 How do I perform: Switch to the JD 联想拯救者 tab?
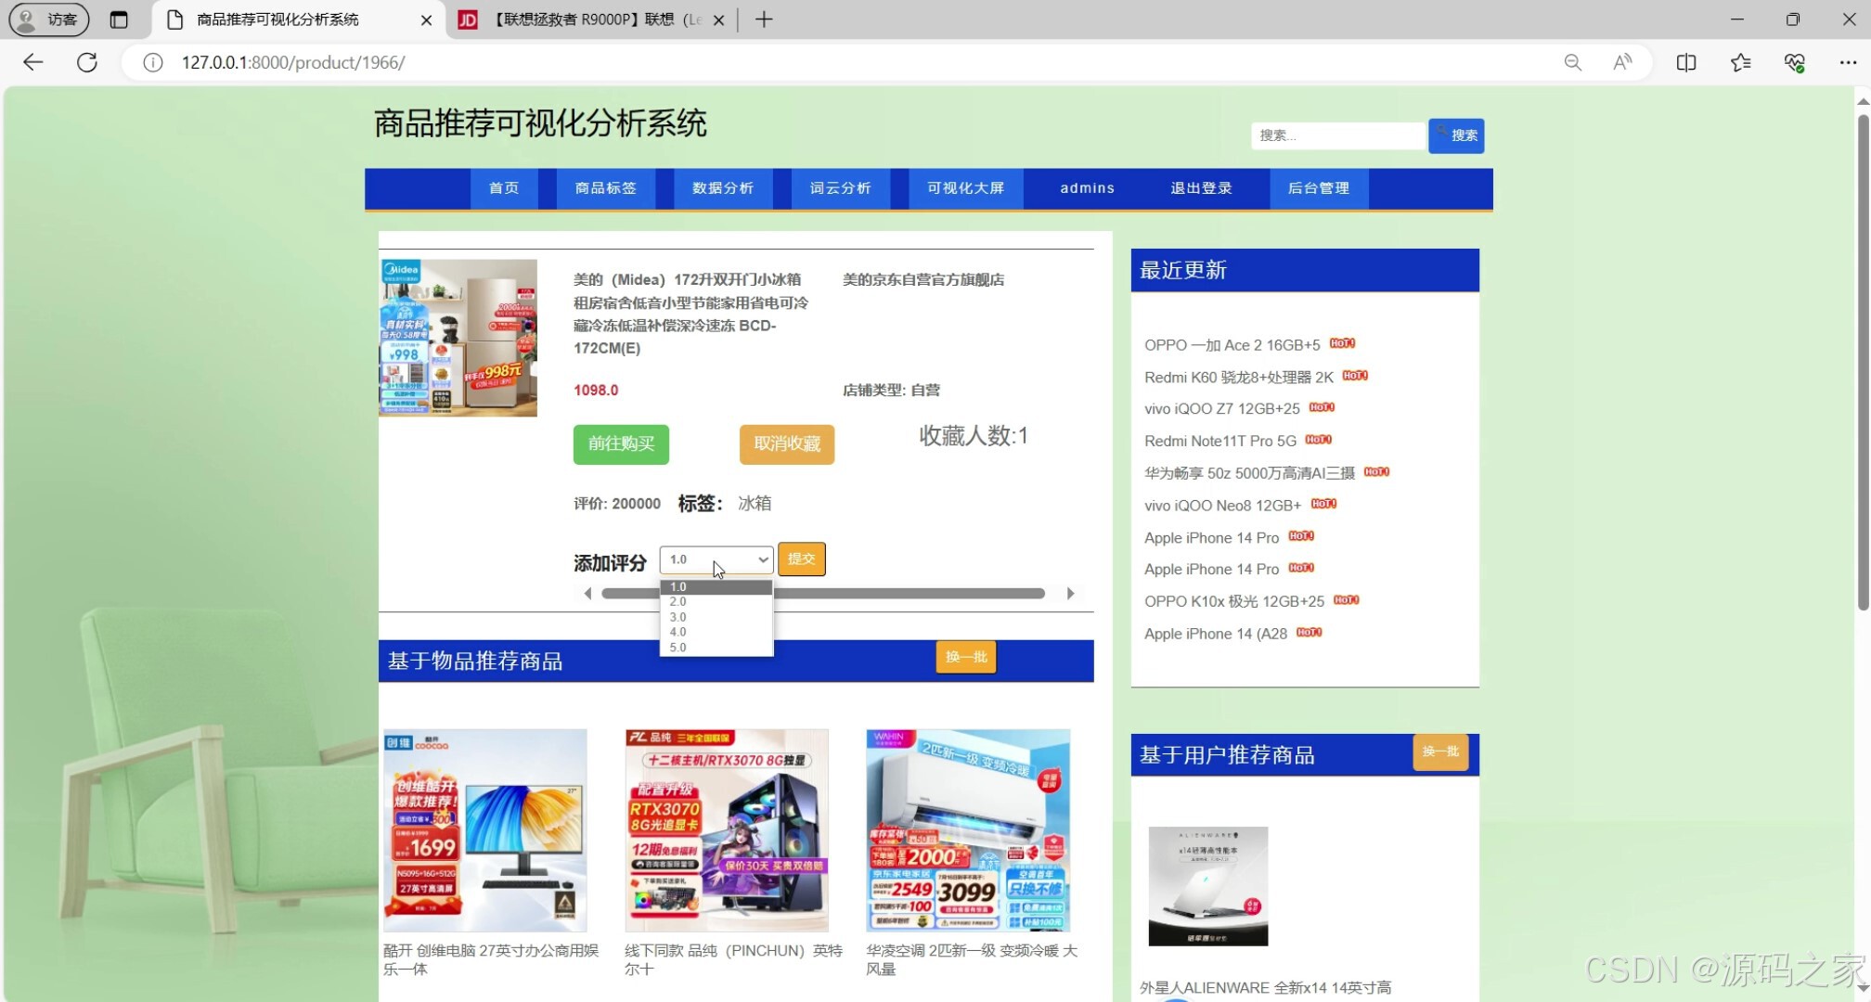(594, 19)
